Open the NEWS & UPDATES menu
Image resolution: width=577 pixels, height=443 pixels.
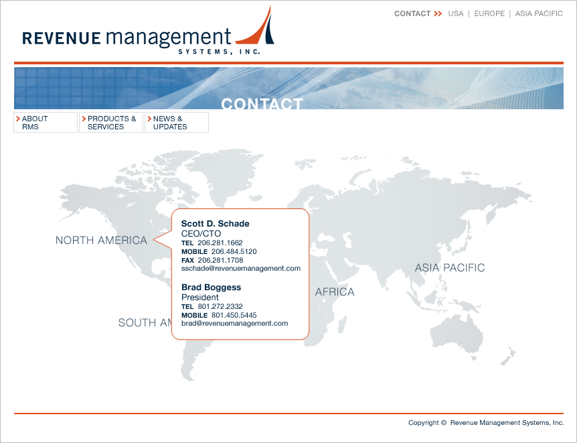177,123
